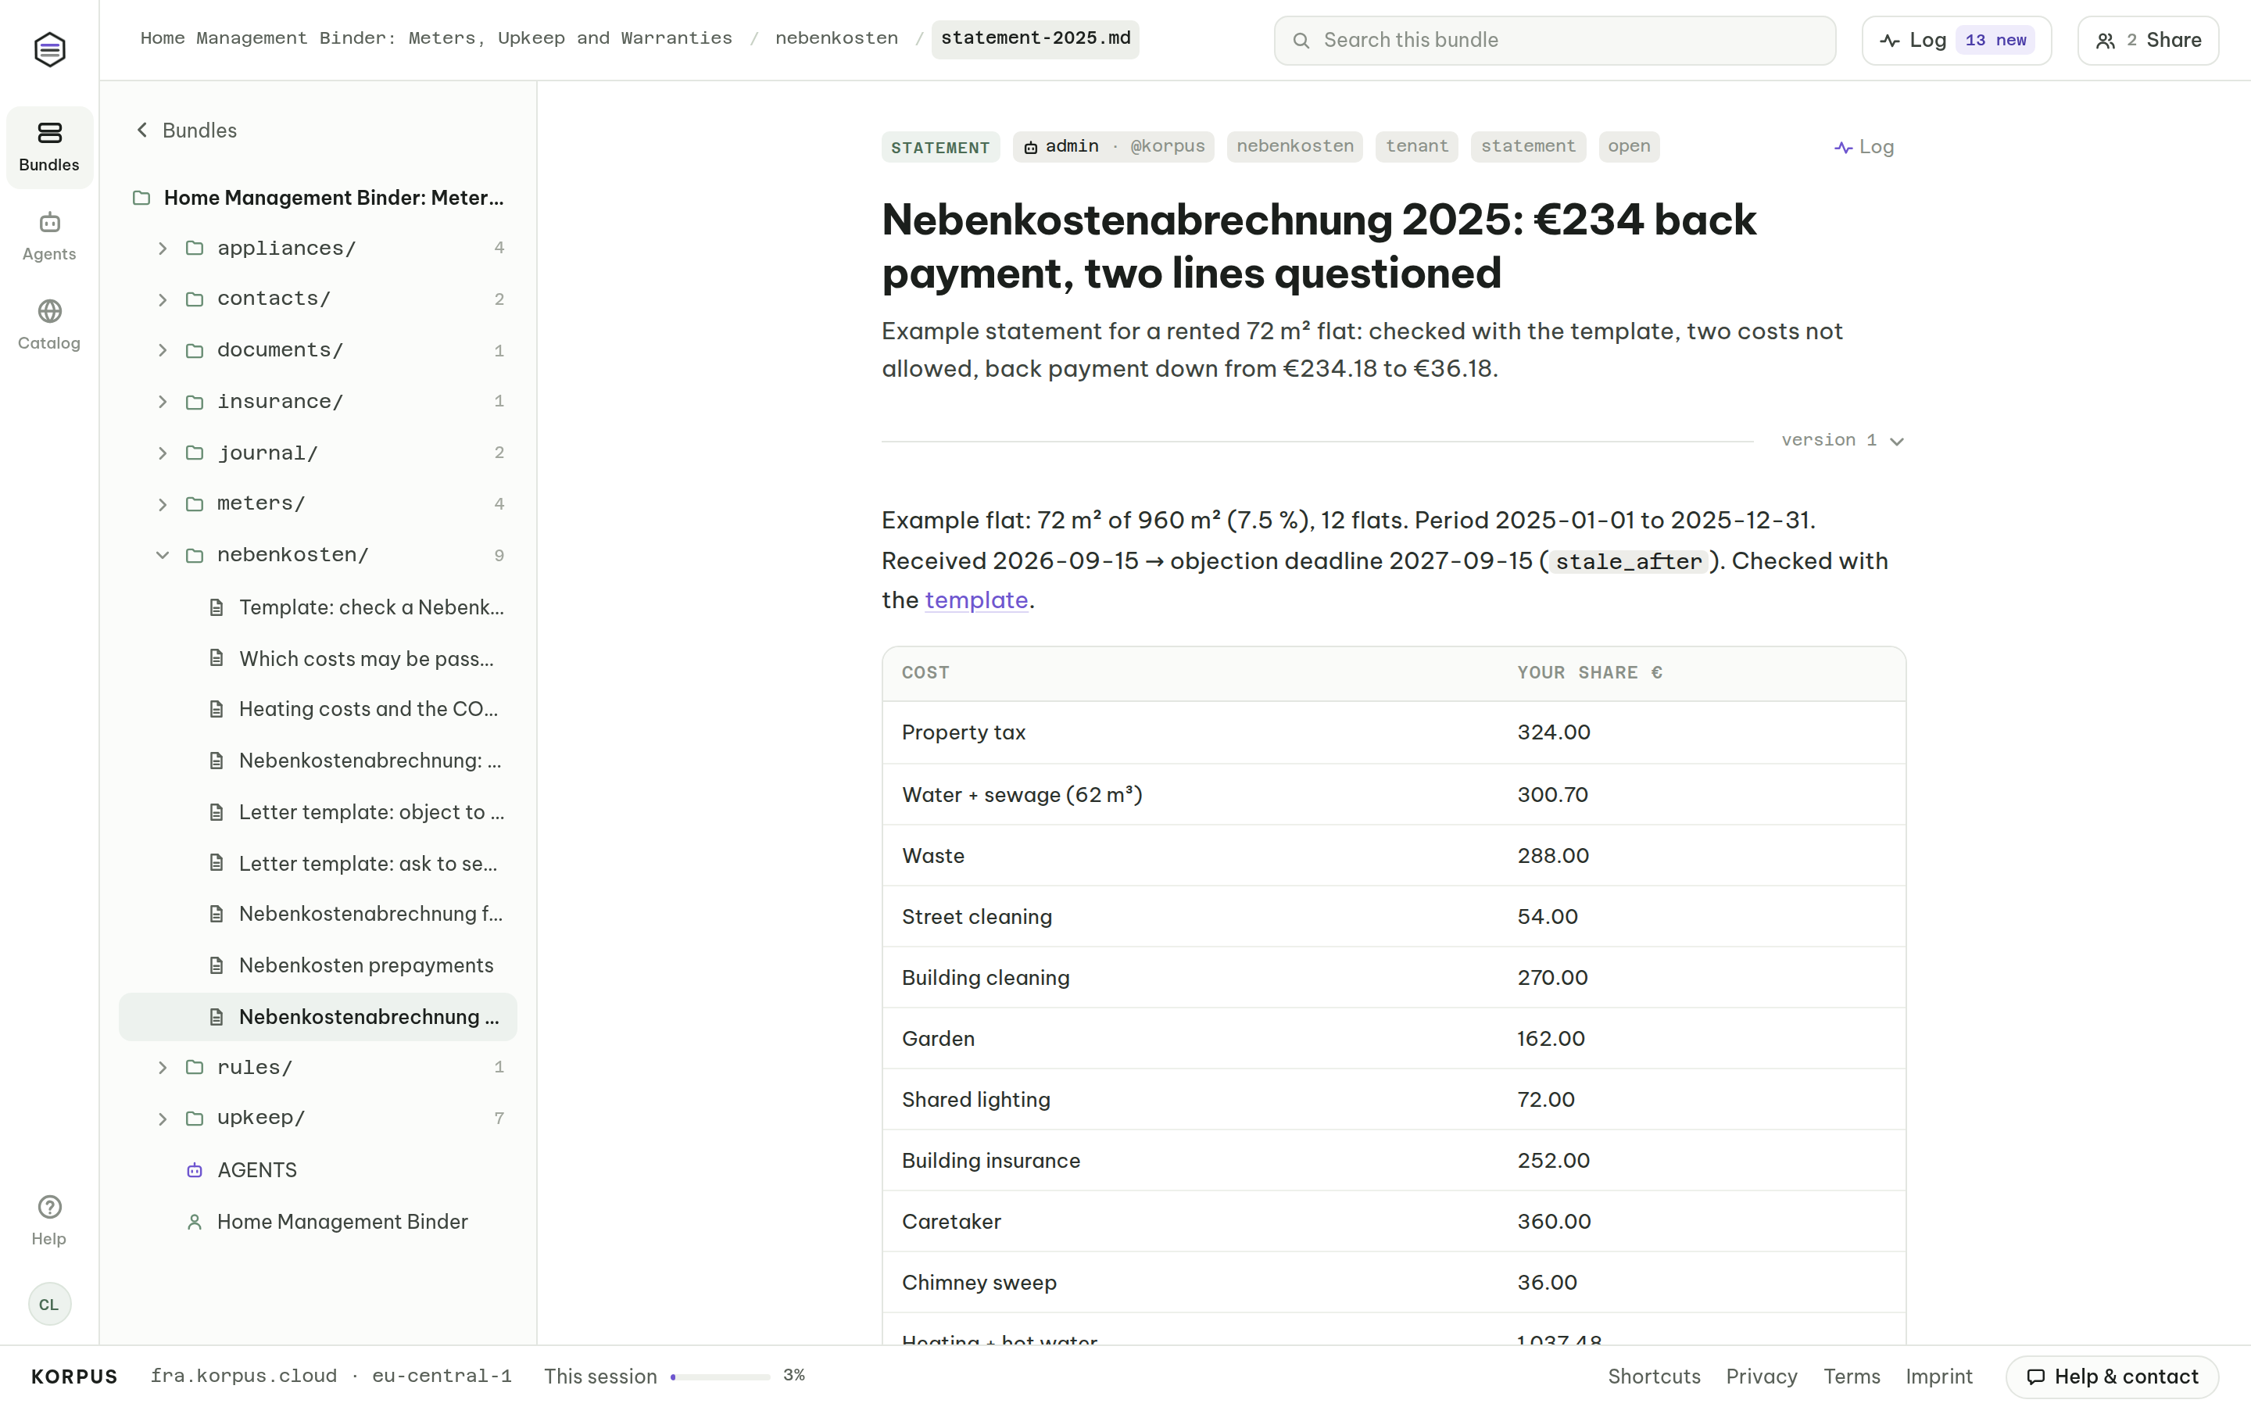The height and width of the screenshot is (1407, 2251).
Task: Open the Terms footer link
Action: click(1851, 1377)
